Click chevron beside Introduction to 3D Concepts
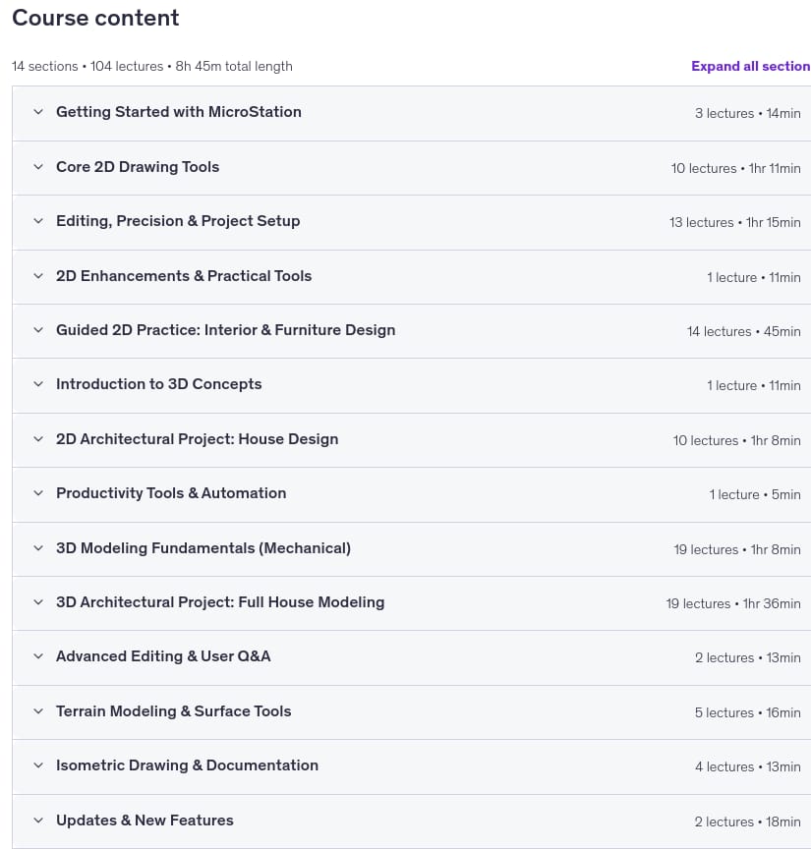 tap(38, 384)
